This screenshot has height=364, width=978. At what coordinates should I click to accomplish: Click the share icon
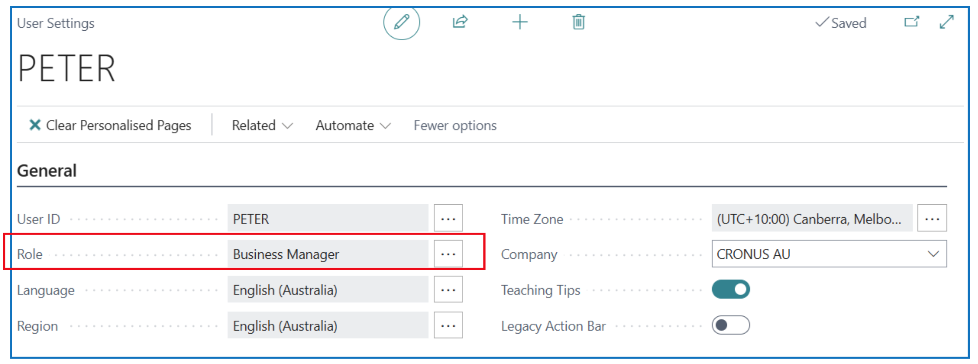click(x=460, y=22)
